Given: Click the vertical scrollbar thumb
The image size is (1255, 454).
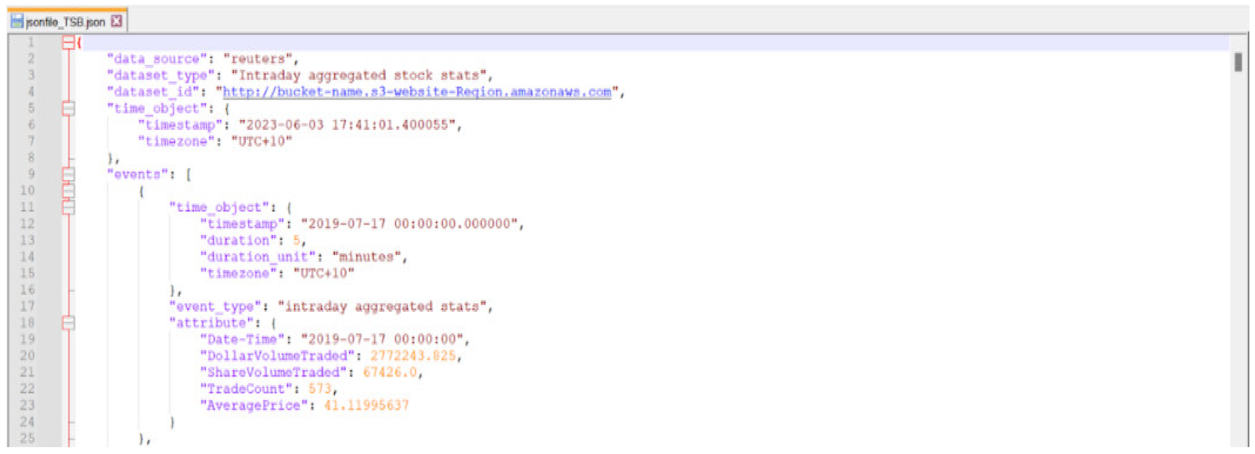Looking at the screenshot, I should pos(1238,63).
